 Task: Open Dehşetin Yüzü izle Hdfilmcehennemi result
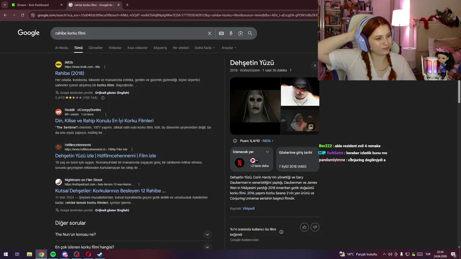(x=106, y=156)
